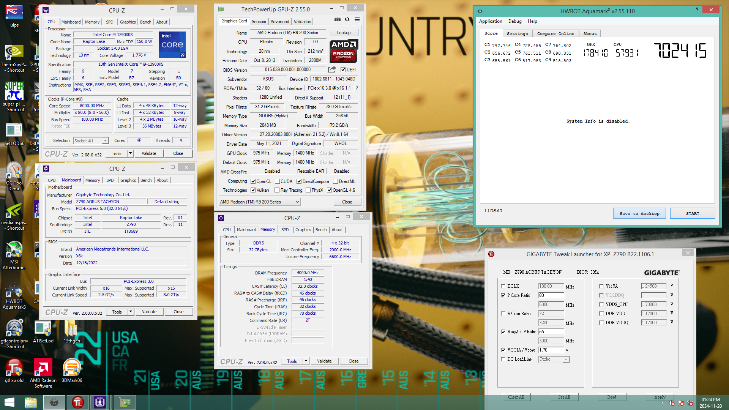
Task: Uncheck the P Core Ratio checkbox
Action: pyautogui.click(x=503, y=295)
